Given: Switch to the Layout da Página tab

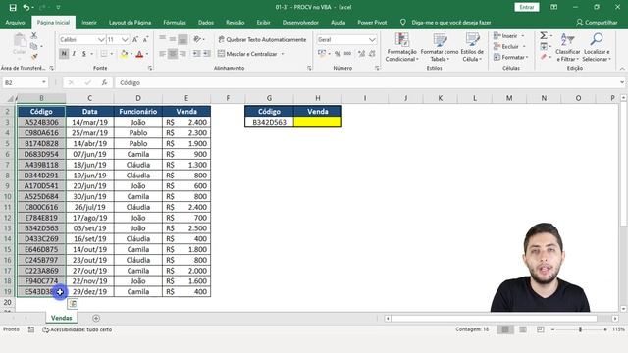Looking at the screenshot, I should pyautogui.click(x=131, y=23).
